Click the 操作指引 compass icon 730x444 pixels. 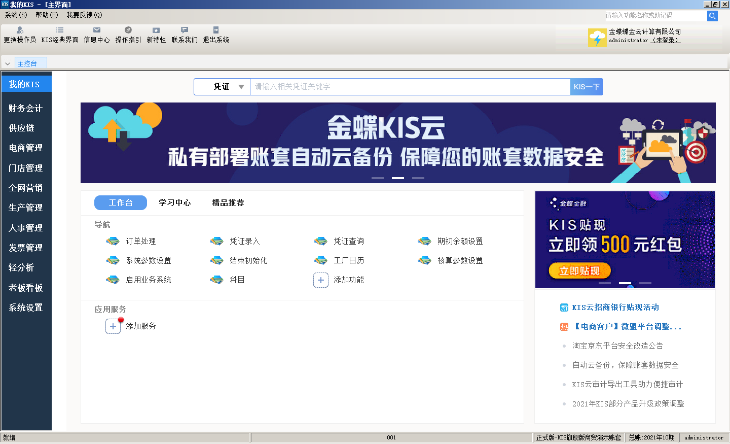pos(128,30)
